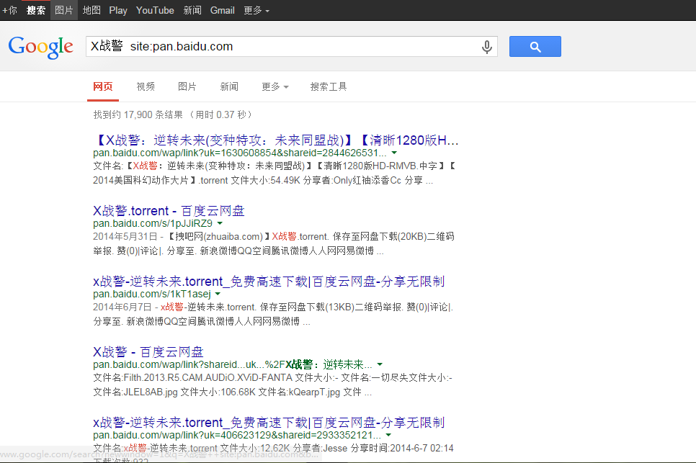The width and height of the screenshot is (696, 463).
Task: Open 地图 in the top bar
Action: [x=92, y=10]
